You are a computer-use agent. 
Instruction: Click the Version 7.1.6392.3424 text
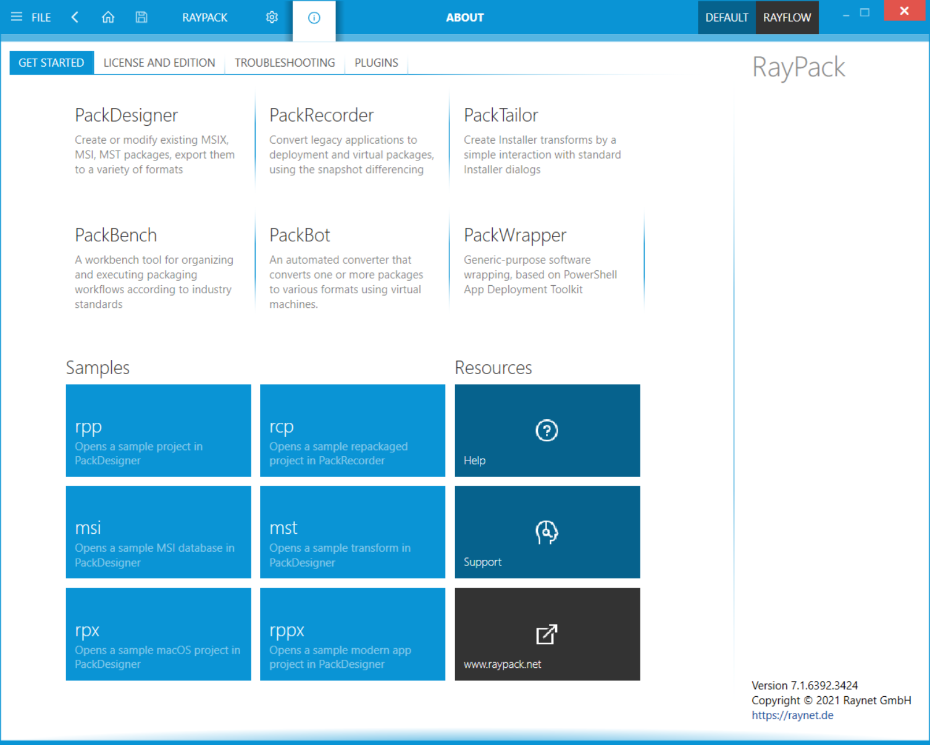[805, 686]
